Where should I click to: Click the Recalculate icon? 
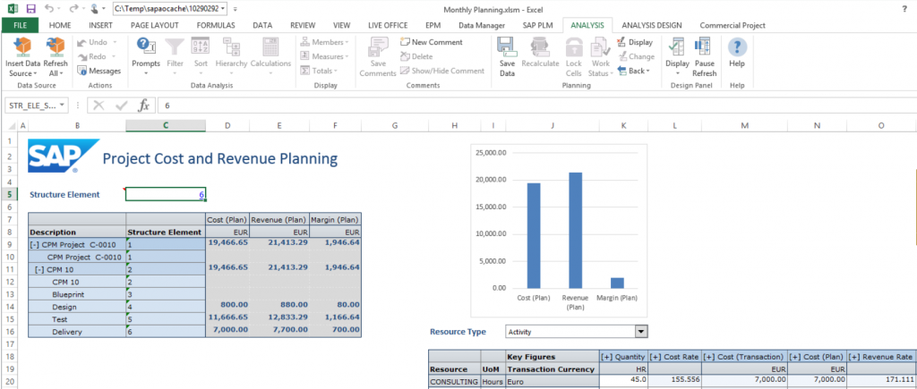click(x=539, y=47)
